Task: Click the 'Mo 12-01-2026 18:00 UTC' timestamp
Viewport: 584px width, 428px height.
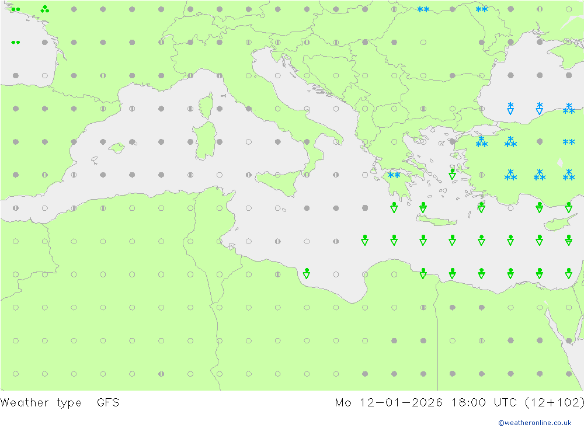Action: click(426, 403)
